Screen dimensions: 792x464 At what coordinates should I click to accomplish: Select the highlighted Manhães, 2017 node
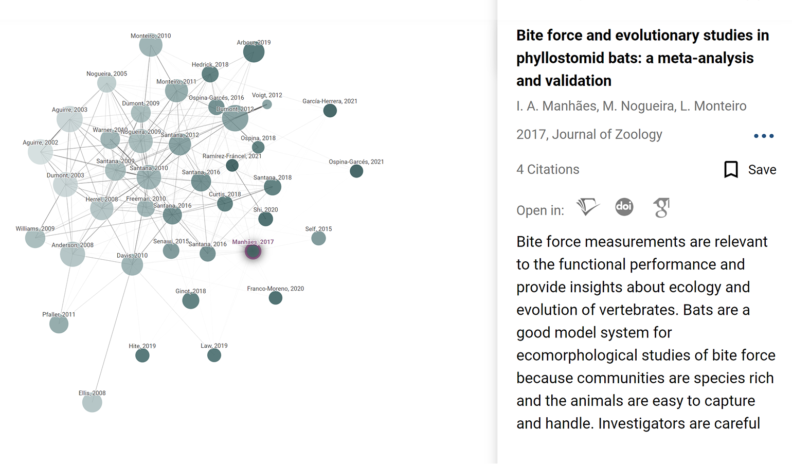click(253, 252)
